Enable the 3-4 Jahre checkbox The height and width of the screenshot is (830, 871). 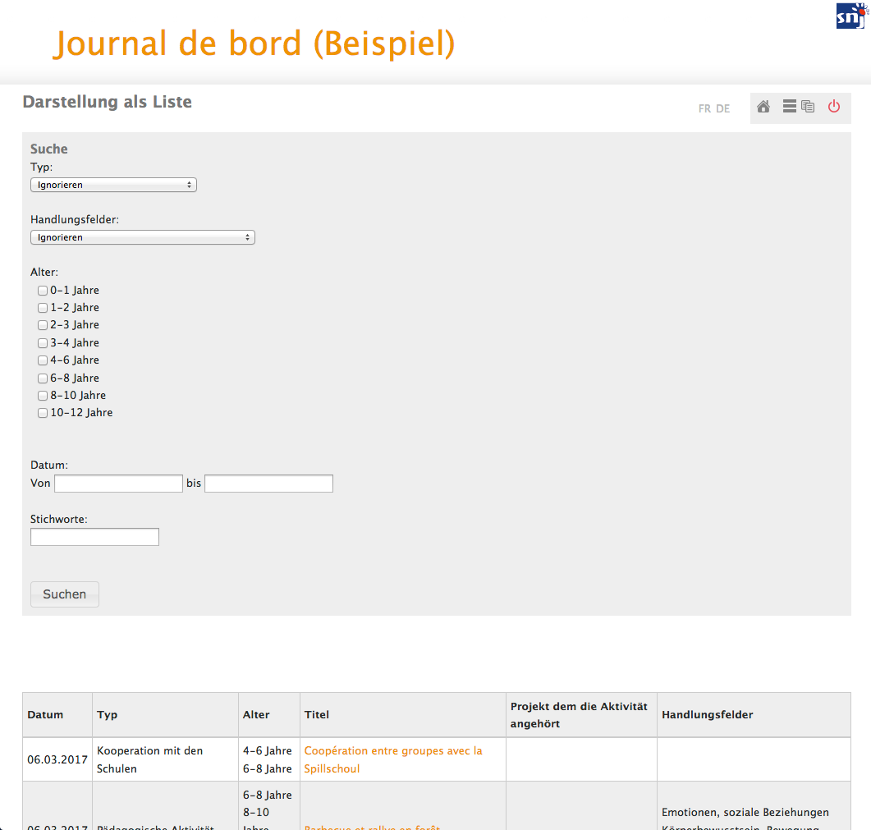[43, 343]
